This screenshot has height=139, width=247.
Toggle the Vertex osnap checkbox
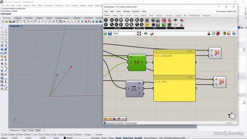(x=74, y=135)
